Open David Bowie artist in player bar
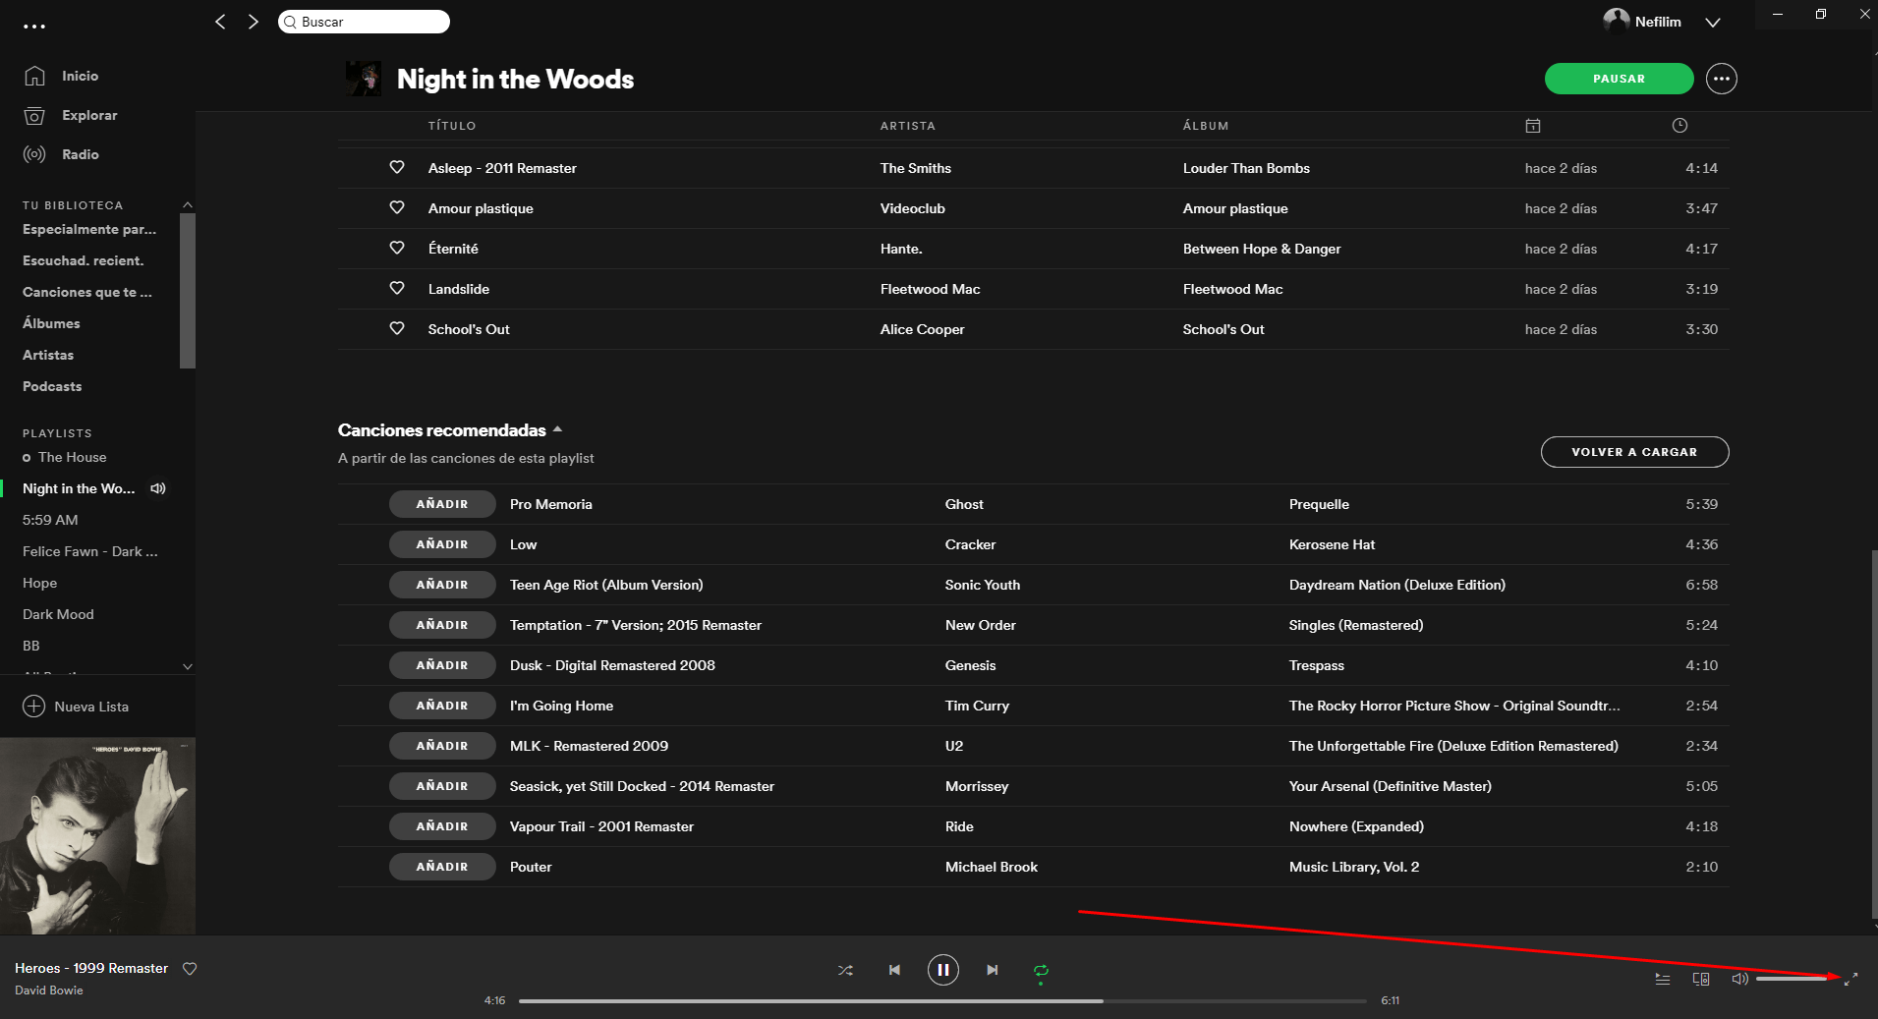1878x1019 pixels. tap(49, 991)
